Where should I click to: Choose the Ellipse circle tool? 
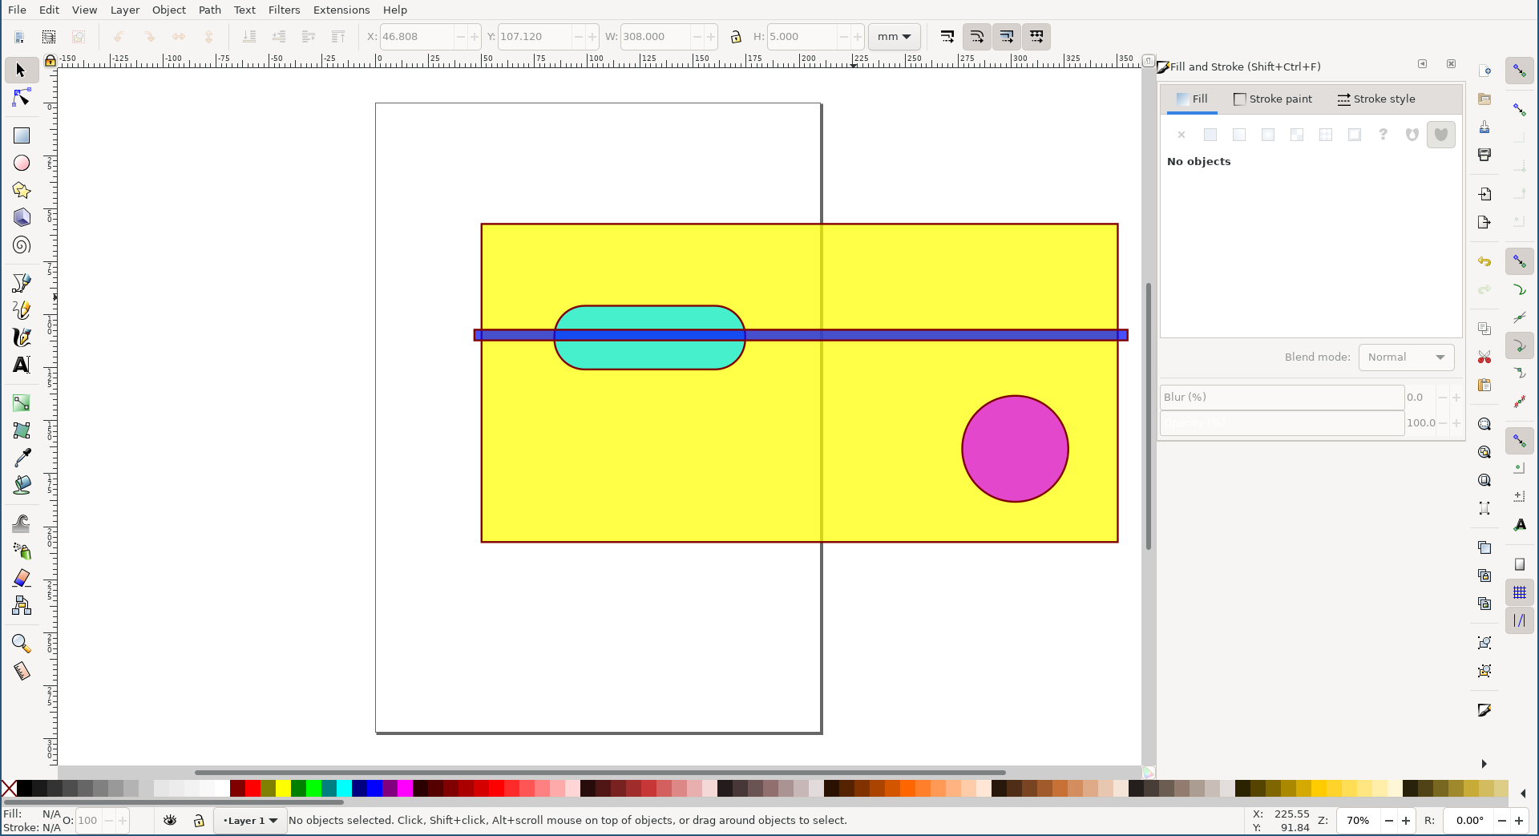[21, 163]
